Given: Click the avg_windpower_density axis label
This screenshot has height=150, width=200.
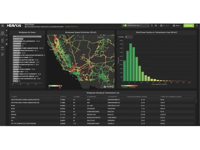Looking at the screenshot, I should 159,84.
